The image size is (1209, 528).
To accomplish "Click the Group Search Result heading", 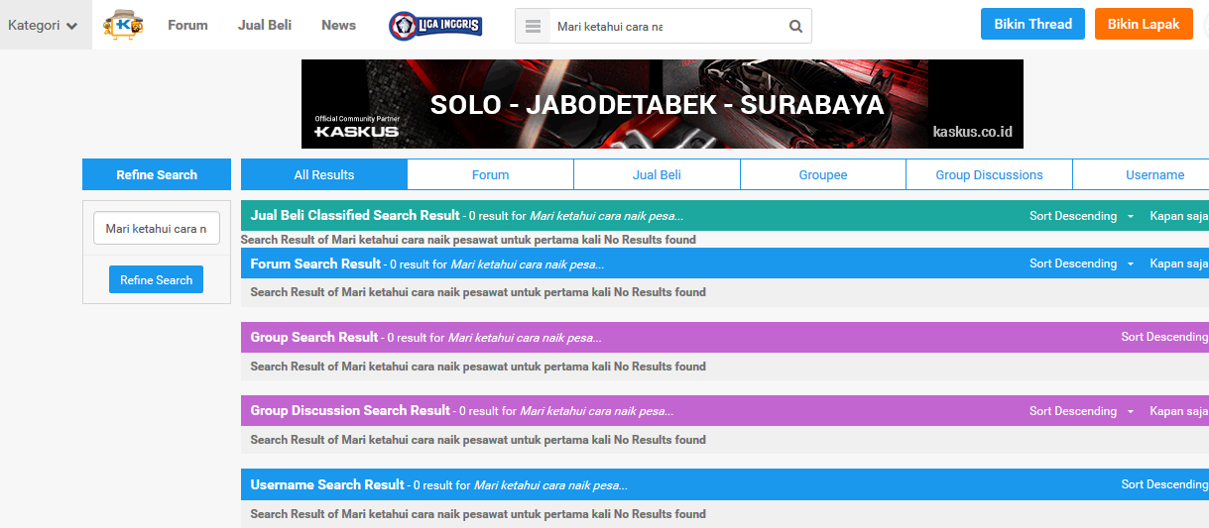I will 314,337.
